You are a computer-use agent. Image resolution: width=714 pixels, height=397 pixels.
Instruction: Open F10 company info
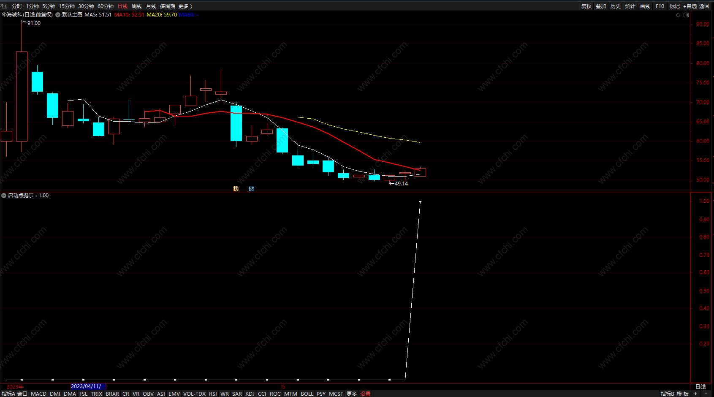pos(660,6)
